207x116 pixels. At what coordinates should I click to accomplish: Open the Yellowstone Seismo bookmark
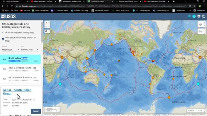pos(101,11)
